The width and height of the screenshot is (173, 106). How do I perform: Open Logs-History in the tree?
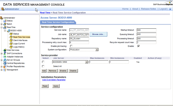click(19, 47)
